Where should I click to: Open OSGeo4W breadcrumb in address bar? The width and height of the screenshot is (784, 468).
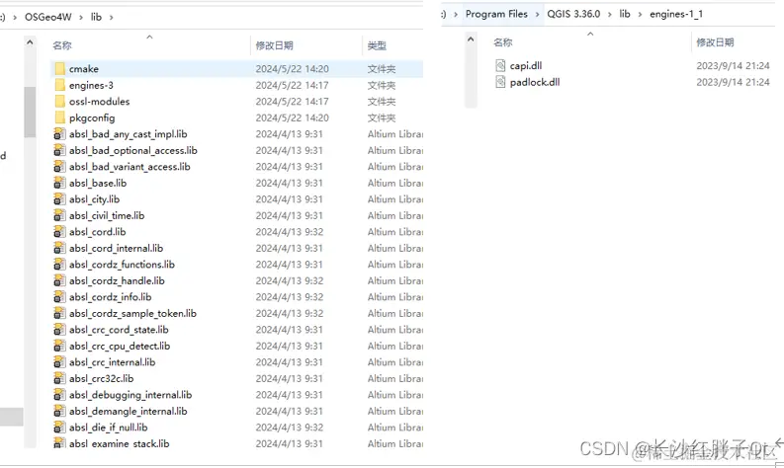tap(48, 17)
